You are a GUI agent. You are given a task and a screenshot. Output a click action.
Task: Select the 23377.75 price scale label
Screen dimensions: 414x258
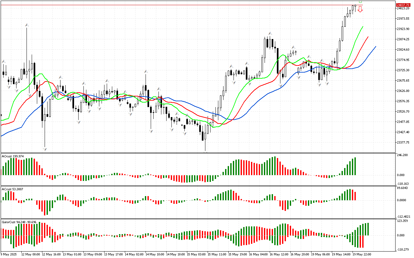coord(403,142)
